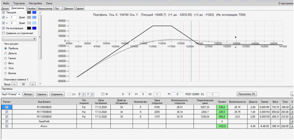The width and height of the screenshot is (294, 140).
Task: Open the Торговля menu
Action: 19,3
